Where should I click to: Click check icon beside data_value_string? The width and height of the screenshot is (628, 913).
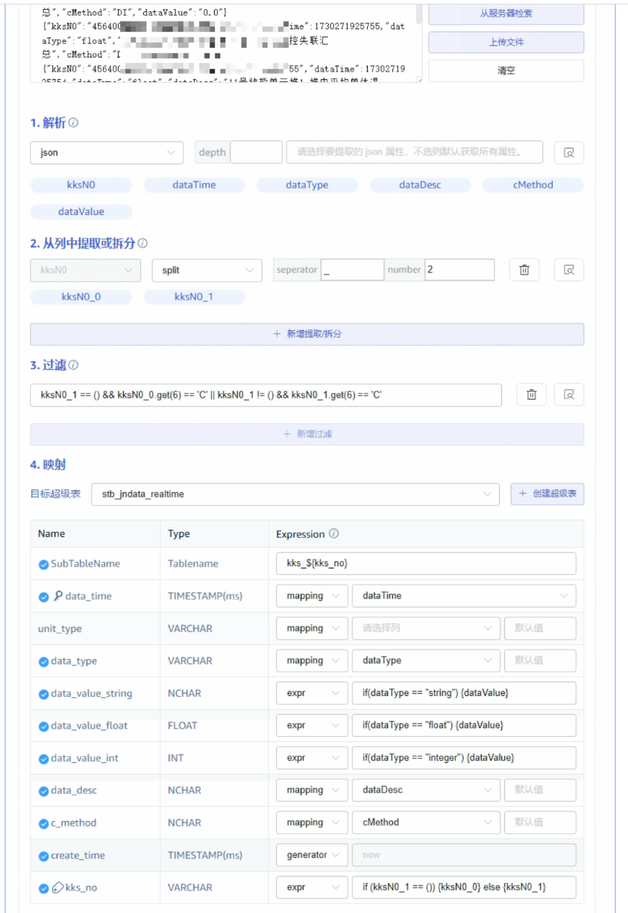point(44,694)
